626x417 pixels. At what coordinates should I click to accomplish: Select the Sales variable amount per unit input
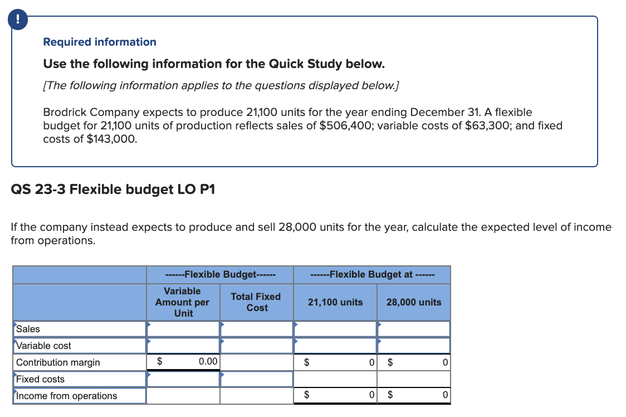(183, 329)
